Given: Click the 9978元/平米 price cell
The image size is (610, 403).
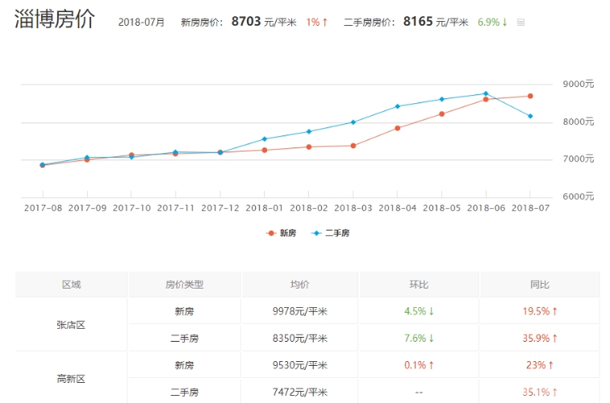Looking at the screenshot, I should [300, 311].
